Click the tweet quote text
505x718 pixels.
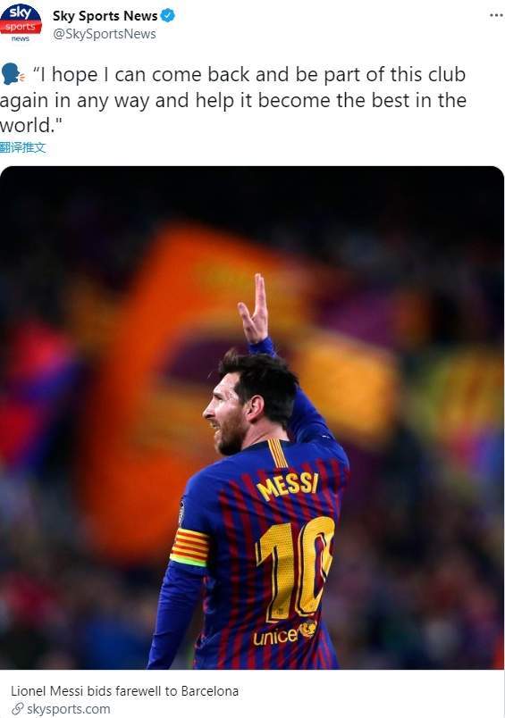pos(233,99)
